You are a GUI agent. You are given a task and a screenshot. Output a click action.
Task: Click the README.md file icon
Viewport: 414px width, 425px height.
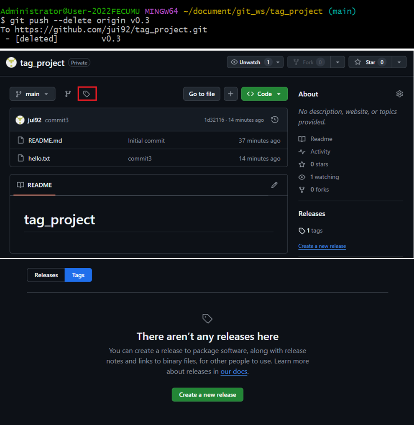point(20,140)
